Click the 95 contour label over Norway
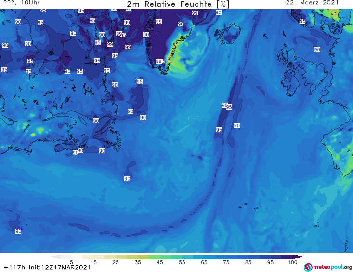The width and height of the screenshot is (353, 272). 302,21
